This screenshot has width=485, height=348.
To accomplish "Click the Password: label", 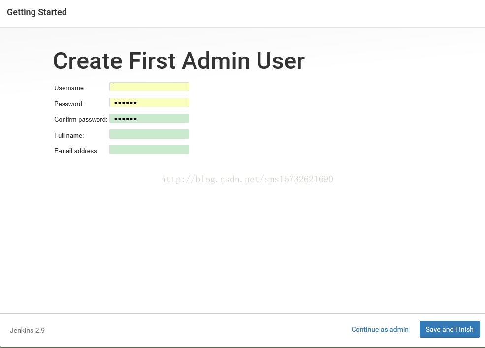I will point(69,104).
